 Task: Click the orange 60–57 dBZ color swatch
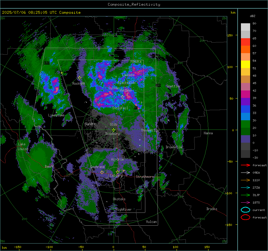click(x=245, y=50)
